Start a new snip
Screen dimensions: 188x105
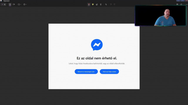[4, 4]
